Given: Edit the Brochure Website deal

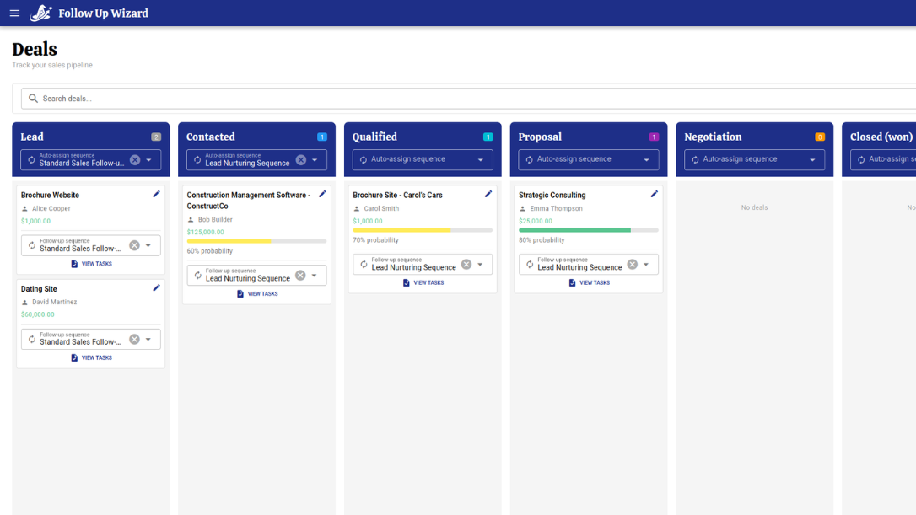Looking at the screenshot, I should pos(156,194).
